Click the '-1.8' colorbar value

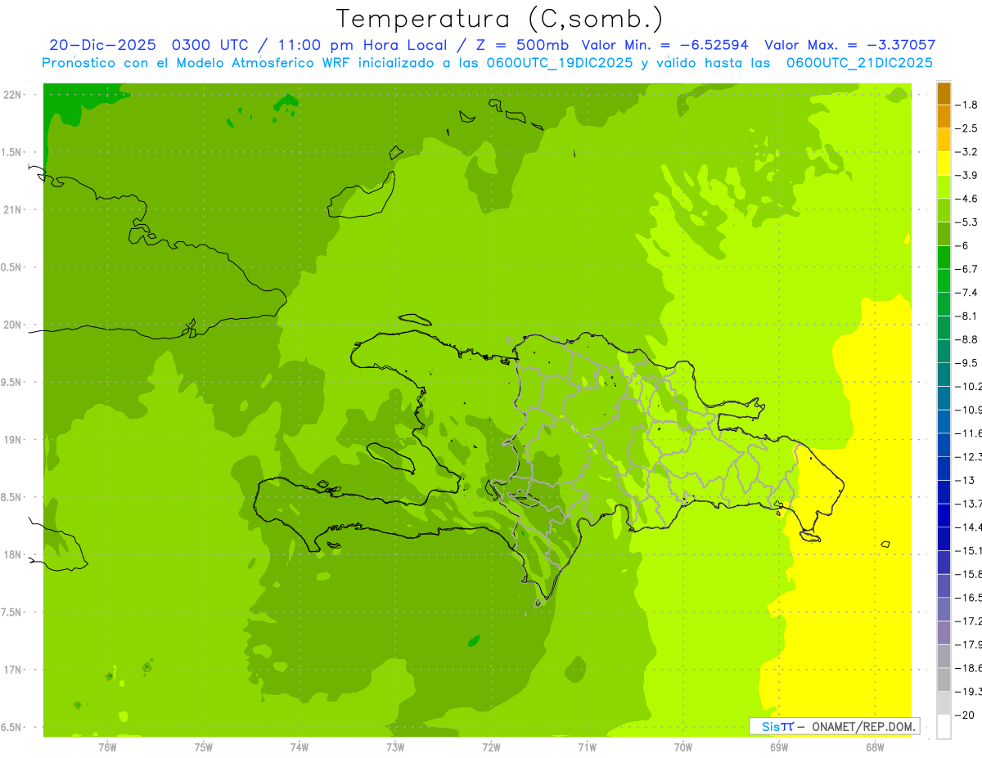click(x=966, y=105)
